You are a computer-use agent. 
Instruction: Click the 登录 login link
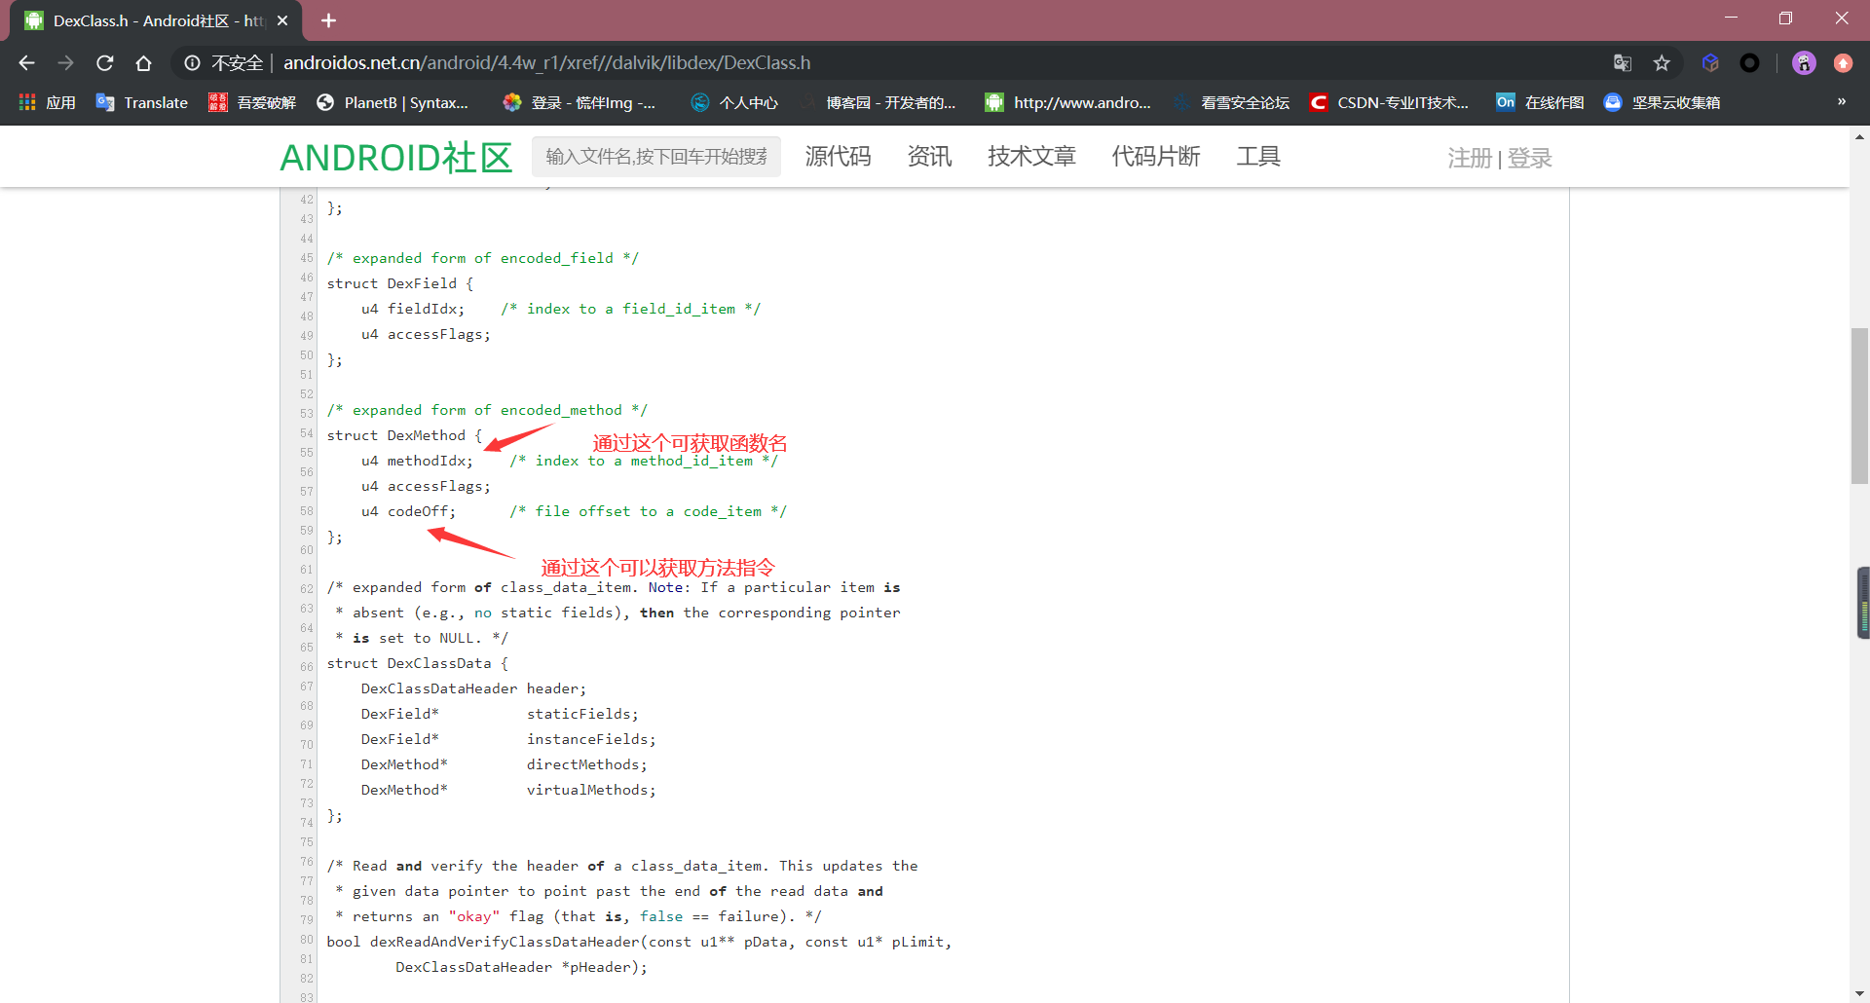click(1529, 158)
